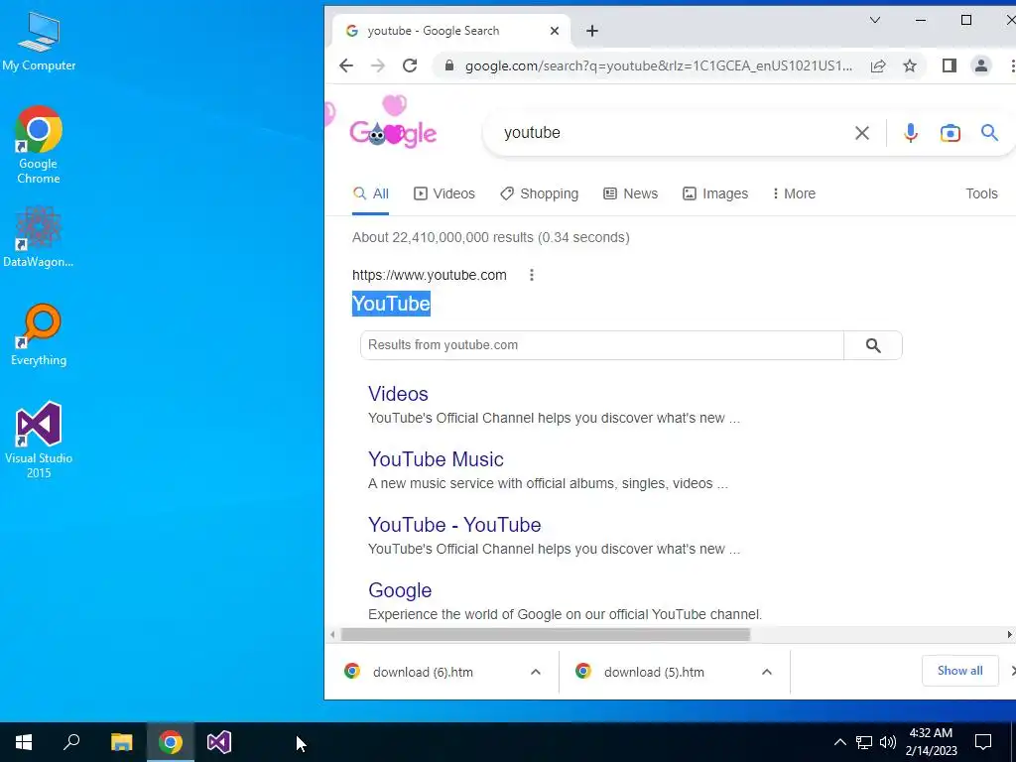Open the download (6).htm file
The width and height of the screenshot is (1016, 762).
click(423, 672)
